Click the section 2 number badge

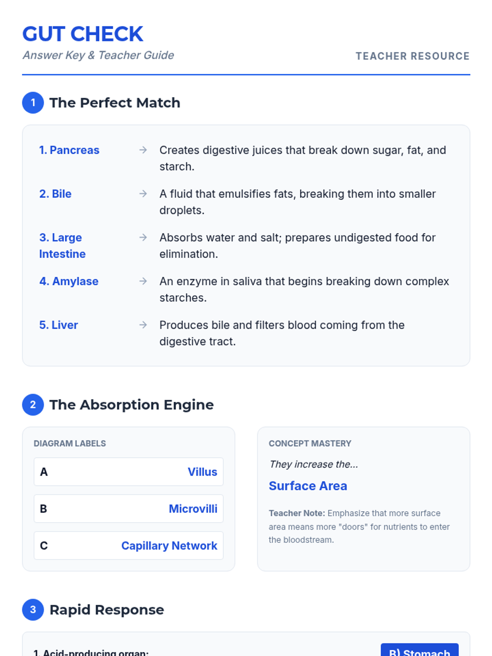point(33,405)
